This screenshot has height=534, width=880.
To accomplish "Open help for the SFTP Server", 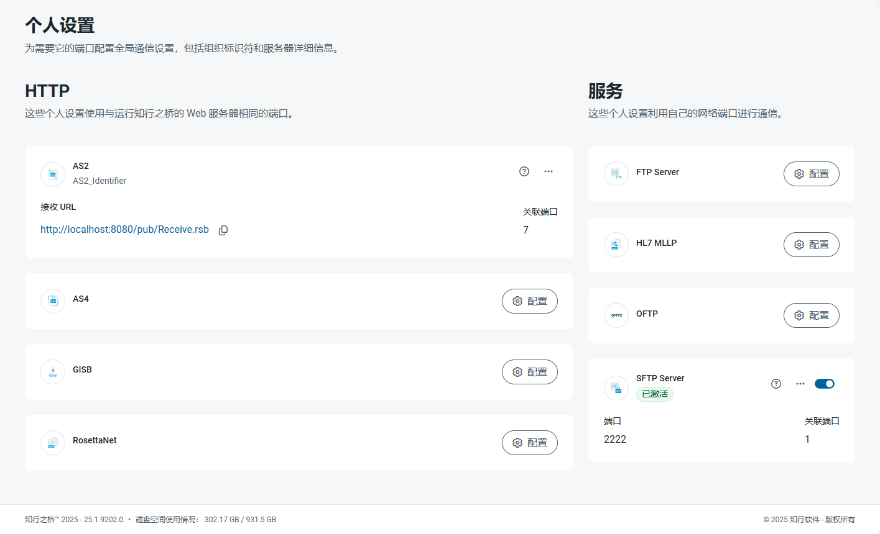I will tap(776, 384).
